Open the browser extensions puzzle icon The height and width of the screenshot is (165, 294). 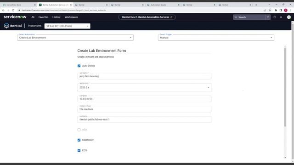tap(276, 10)
